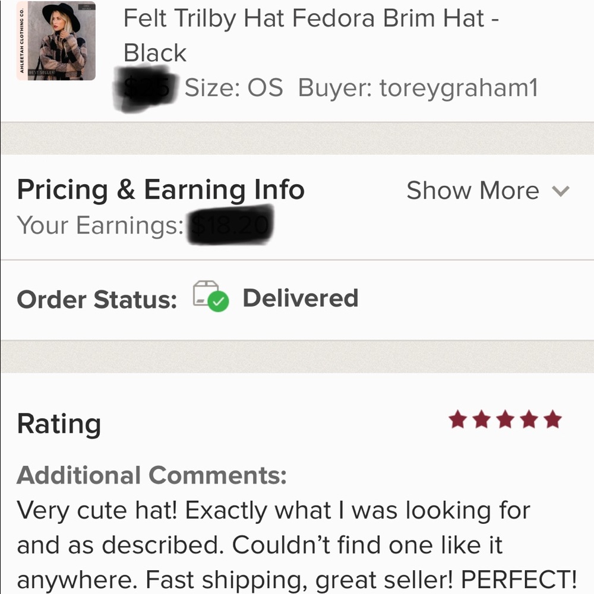Image resolution: width=594 pixels, height=594 pixels.
Task: Tap the fourth rating star
Action: 529,419
